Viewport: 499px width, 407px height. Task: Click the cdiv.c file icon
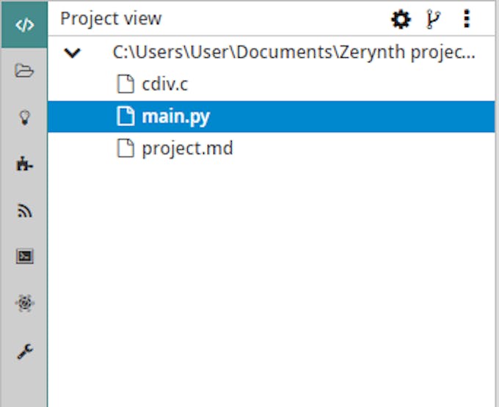(x=125, y=84)
